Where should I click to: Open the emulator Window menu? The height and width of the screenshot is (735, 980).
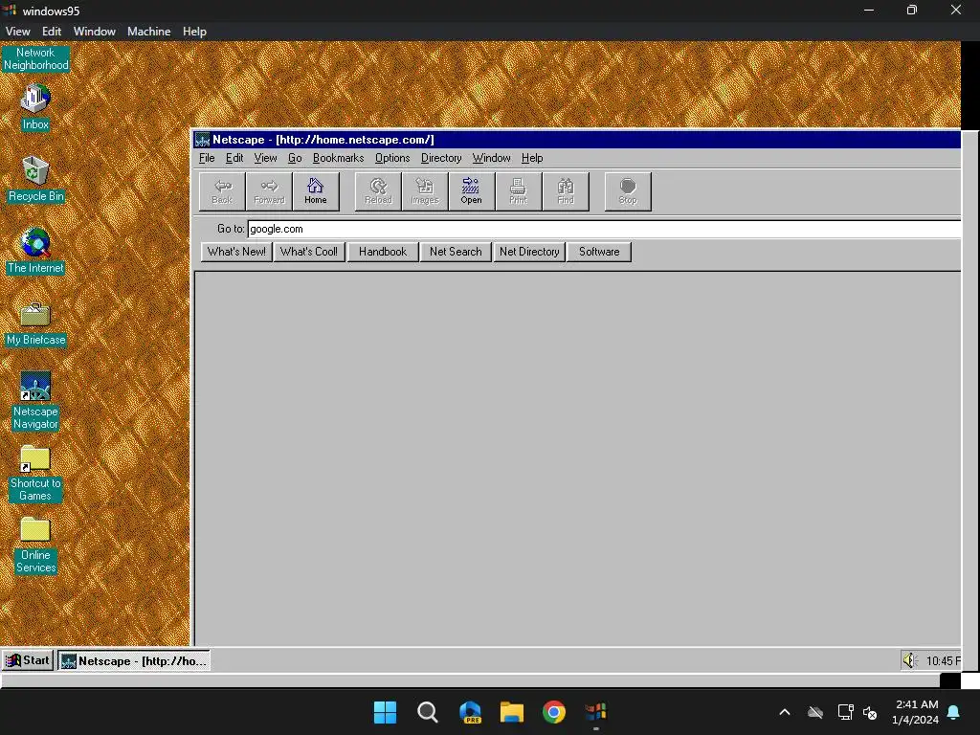click(x=95, y=32)
